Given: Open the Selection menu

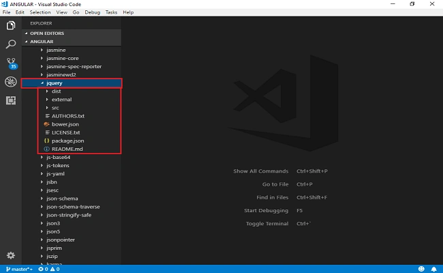Looking at the screenshot, I should pyautogui.click(x=40, y=12).
